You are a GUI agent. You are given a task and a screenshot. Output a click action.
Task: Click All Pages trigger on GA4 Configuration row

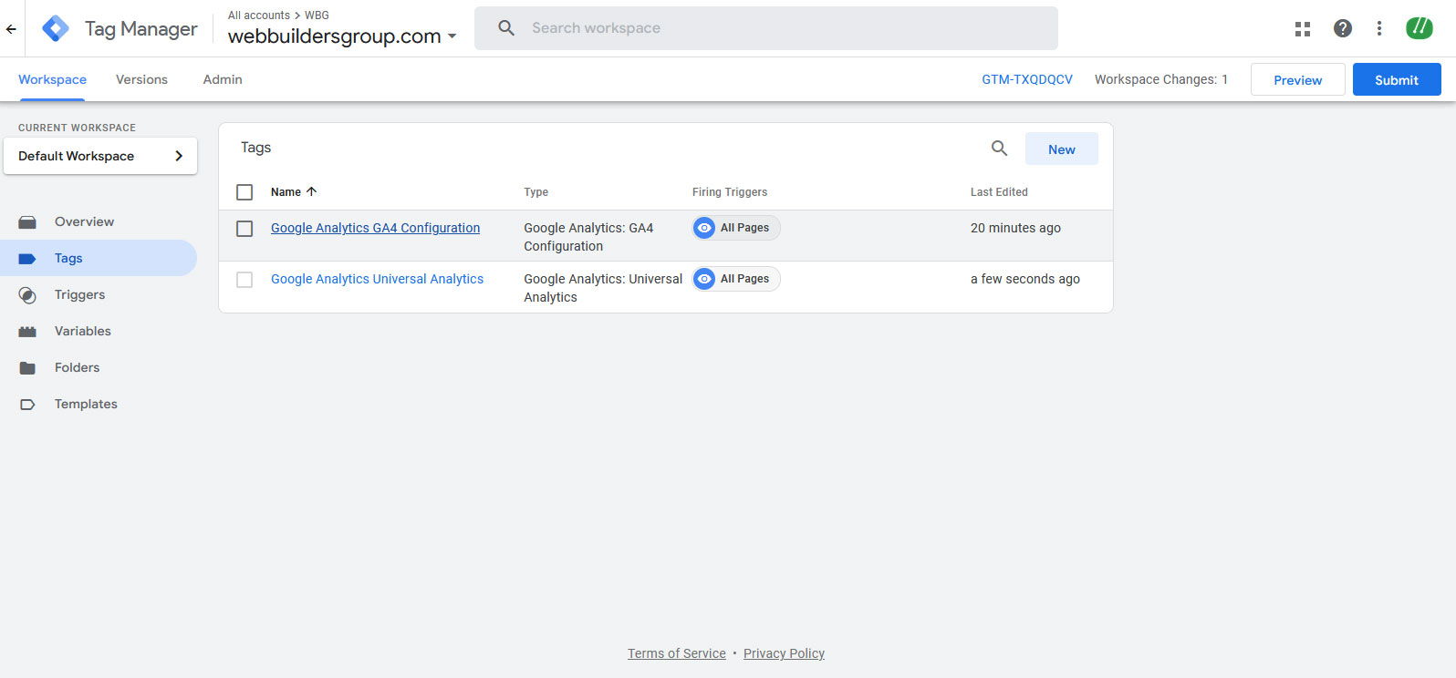[736, 228]
